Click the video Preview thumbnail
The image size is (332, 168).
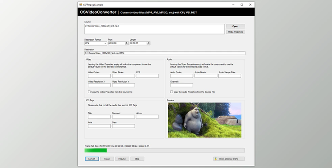pyautogui.click(x=205, y=120)
